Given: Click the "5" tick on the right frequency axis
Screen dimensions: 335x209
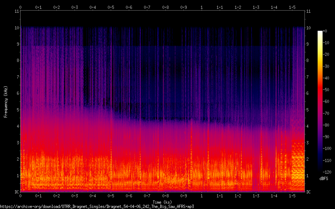Looking at the screenshot, I should 307,110.
